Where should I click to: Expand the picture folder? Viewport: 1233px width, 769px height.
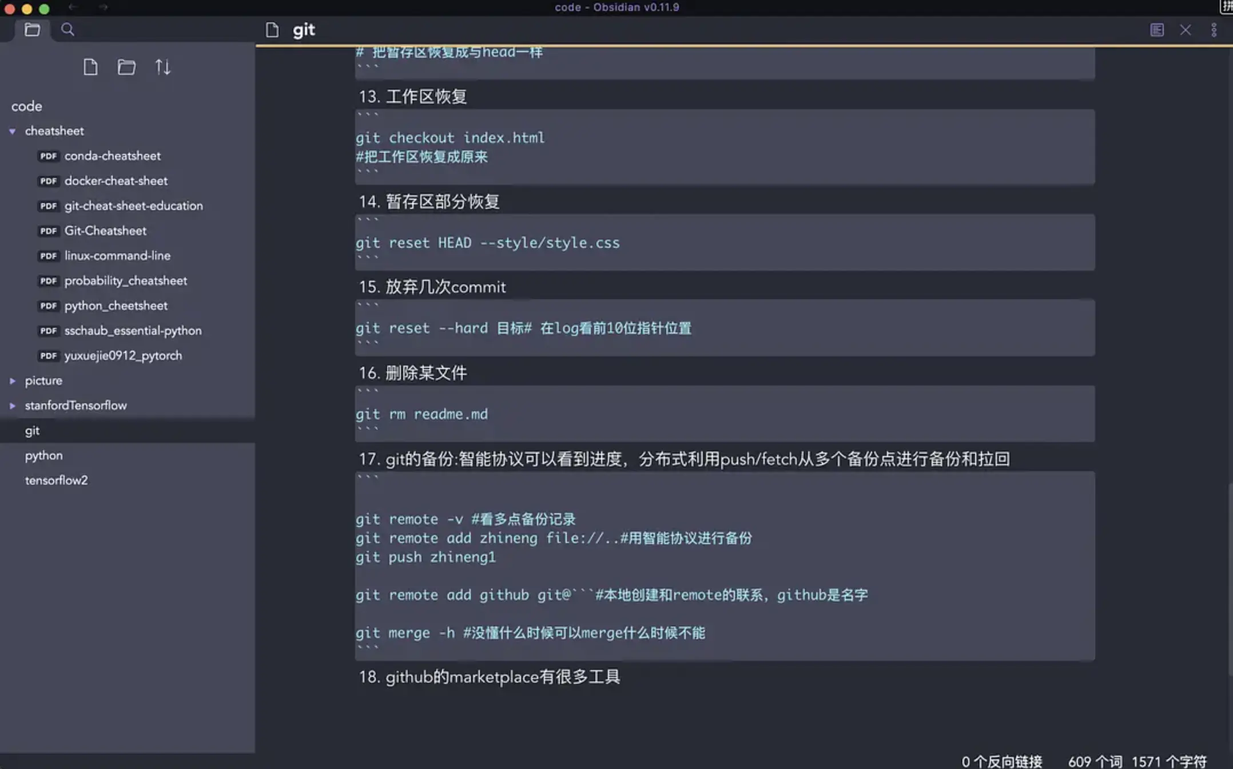pos(13,380)
